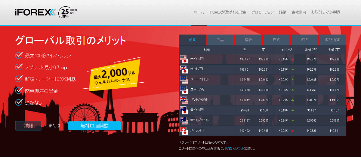The height and width of the screenshot is (165, 361).
Task: Click the checkmark beside 簡単即座の出金
Action: pos(19,90)
